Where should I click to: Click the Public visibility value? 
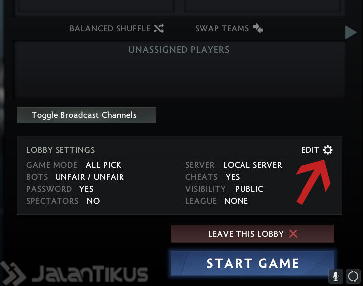coord(249,189)
